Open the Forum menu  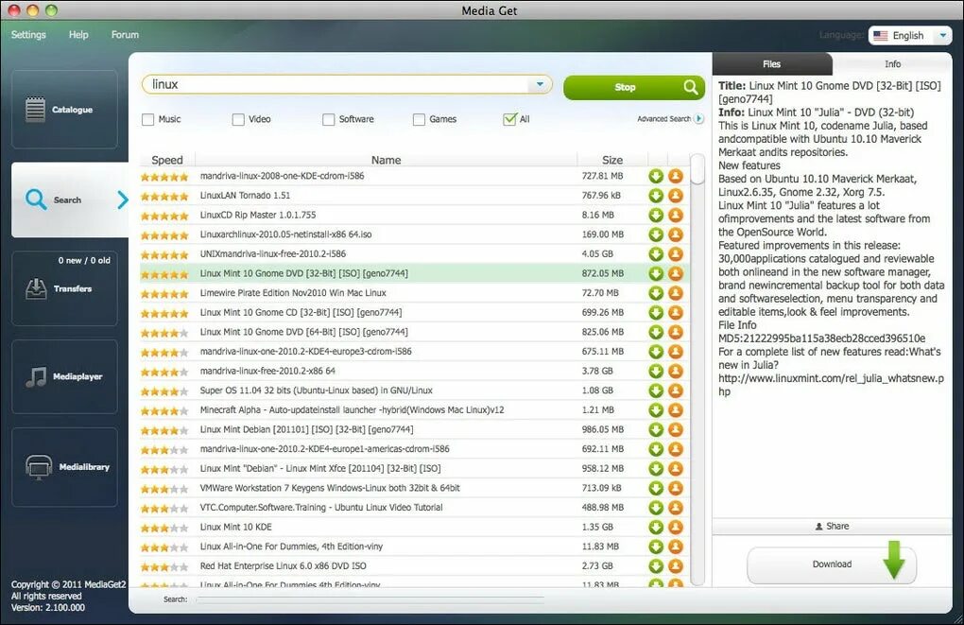(125, 35)
